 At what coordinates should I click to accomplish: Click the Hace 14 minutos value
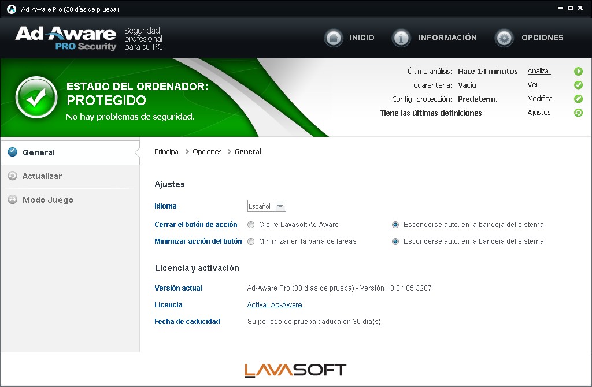[487, 71]
